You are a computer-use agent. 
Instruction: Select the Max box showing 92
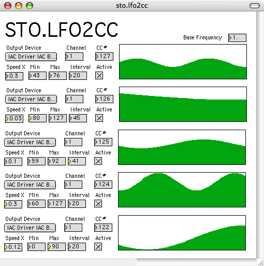coord(56,161)
